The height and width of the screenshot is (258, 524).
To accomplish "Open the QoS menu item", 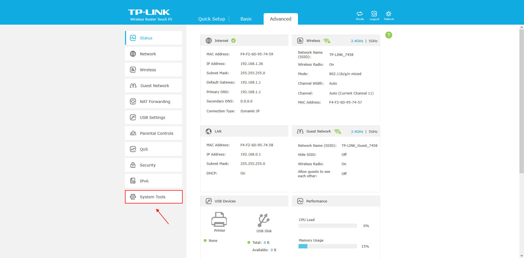I will coord(154,149).
